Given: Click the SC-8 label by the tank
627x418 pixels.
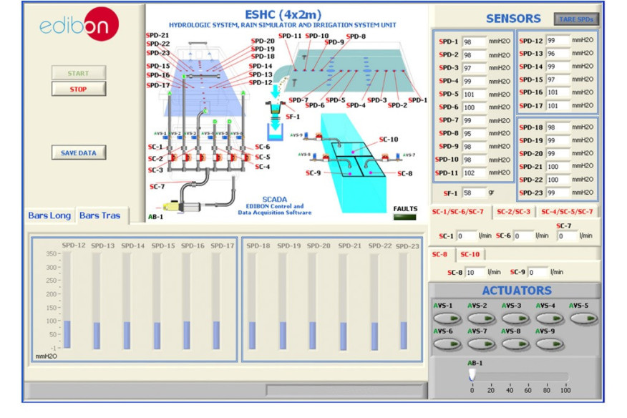Looking at the screenshot, I should (404, 174).
